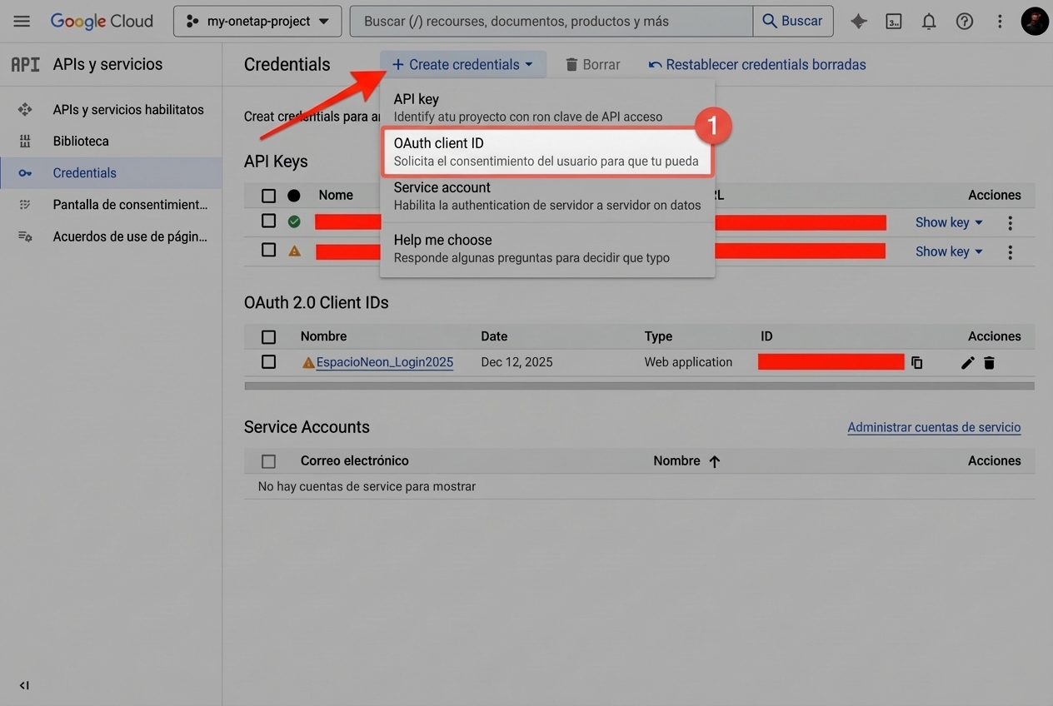The width and height of the screenshot is (1053, 706).
Task: Copy the EspacioNeon_Login2025 client ID
Action: (x=917, y=362)
